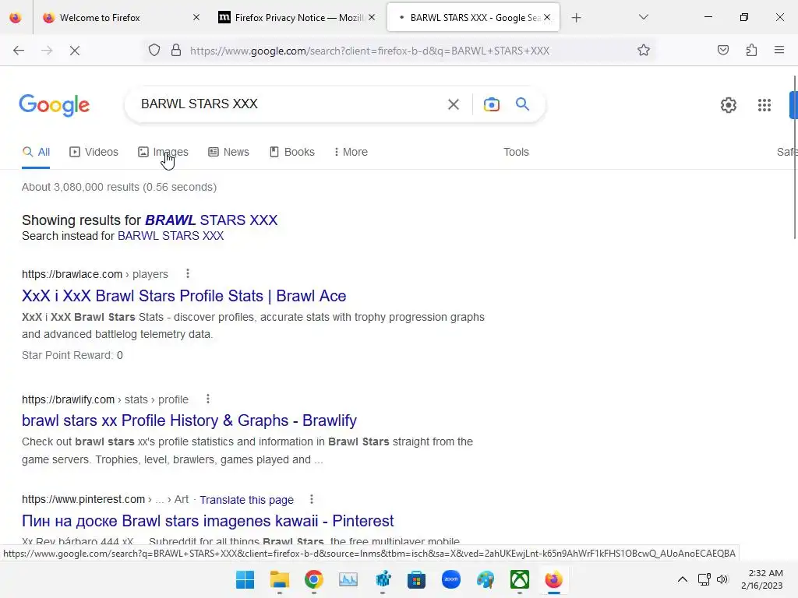Open options for brawlify.com result
The image size is (798, 598).
pyautogui.click(x=207, y=399)
